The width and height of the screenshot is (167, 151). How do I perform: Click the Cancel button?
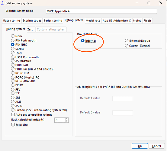pyautogui.click(x=156, y=146)
